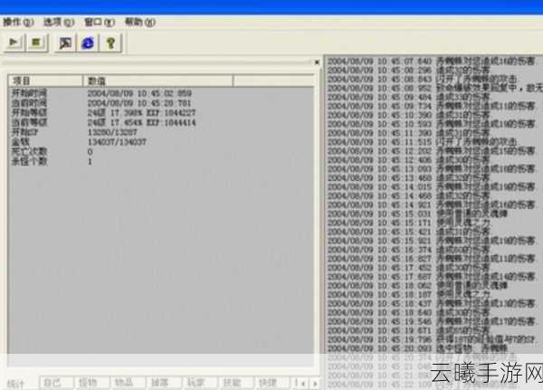Click the stop square toolbar button
This screenshot has width=543, height=390.
tap(36, 43)
